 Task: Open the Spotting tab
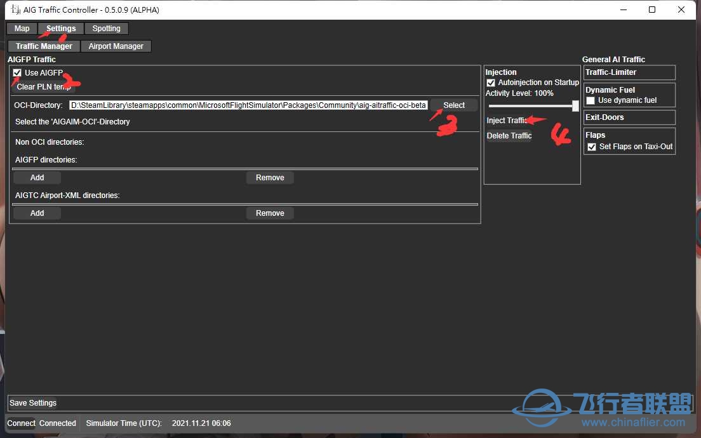[107, 29]
